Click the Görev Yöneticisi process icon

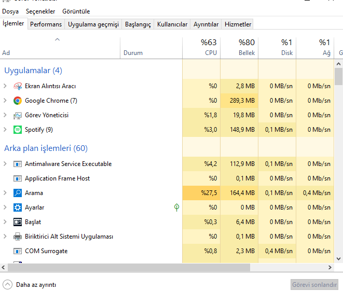point(18,115)
